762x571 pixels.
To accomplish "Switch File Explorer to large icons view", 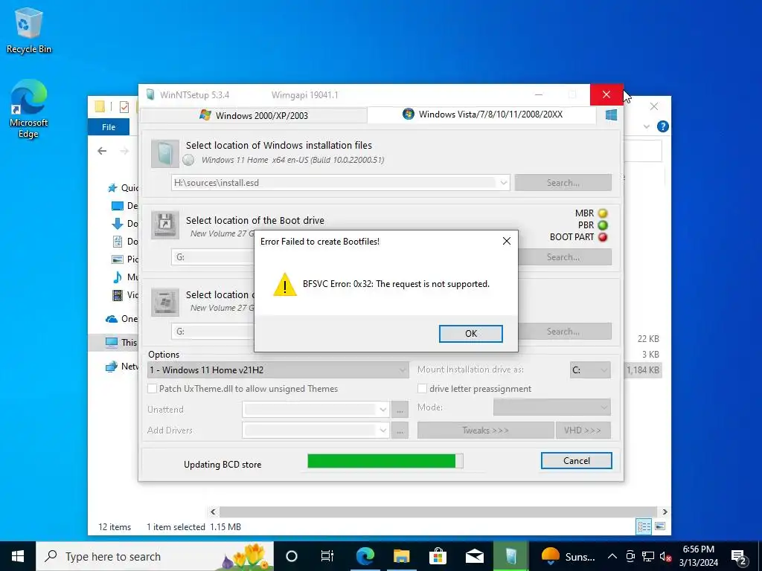I will click(660, 526).
